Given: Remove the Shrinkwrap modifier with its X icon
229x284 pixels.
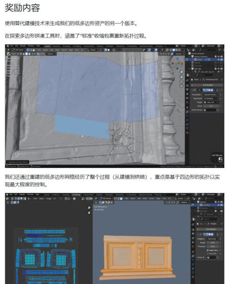Looking at the screenshot, I should tap(217, 90).
